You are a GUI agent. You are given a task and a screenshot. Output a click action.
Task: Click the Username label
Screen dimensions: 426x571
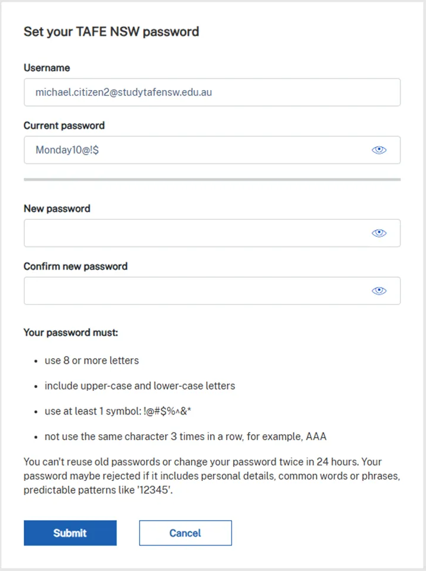pos(47,68)
